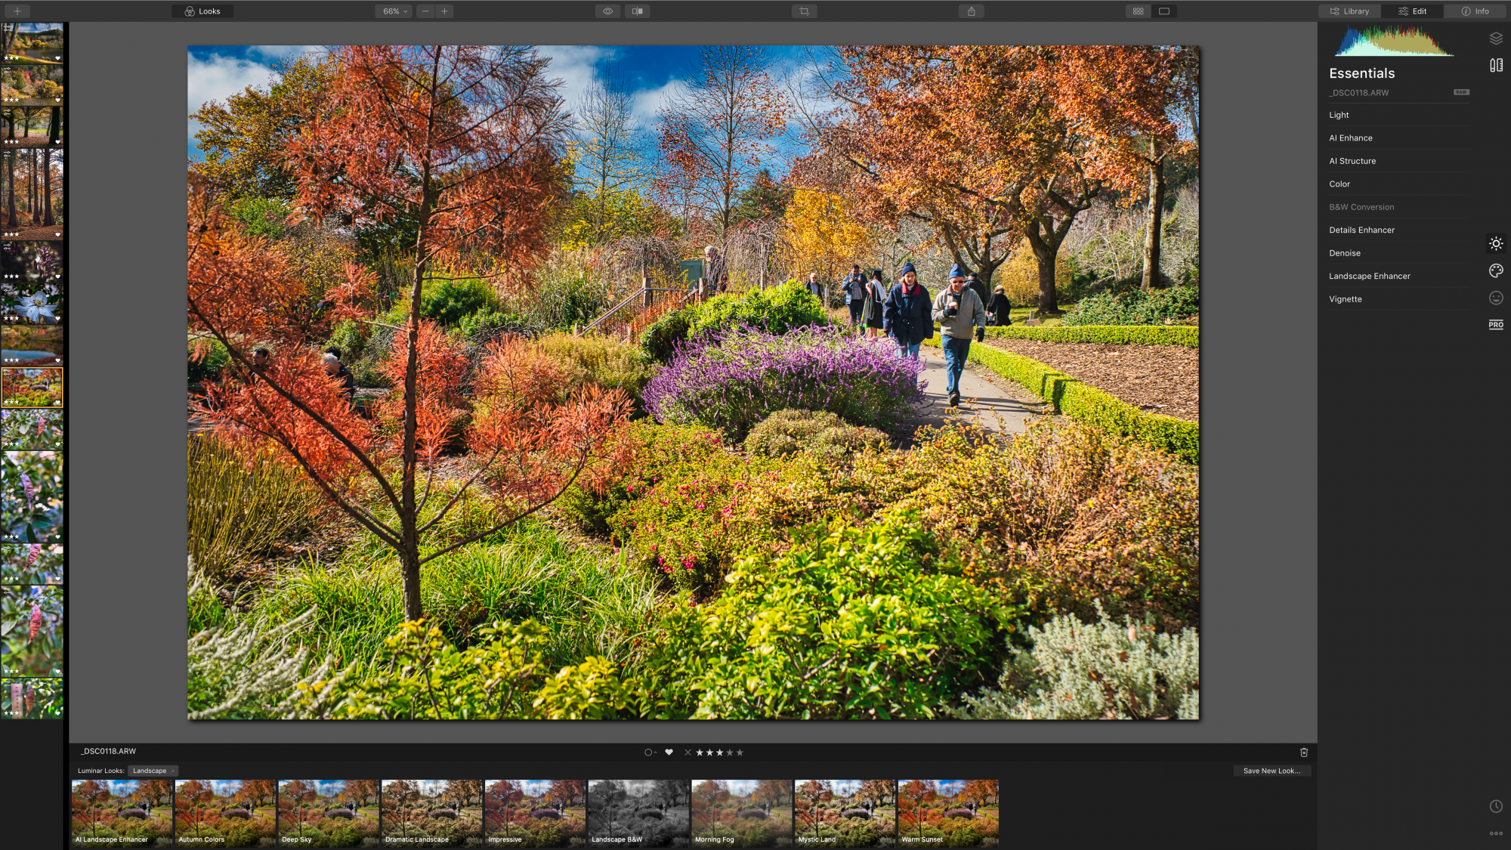Click the share/export icon
The width and height of the screenshot is (1511, 850).
972,11
